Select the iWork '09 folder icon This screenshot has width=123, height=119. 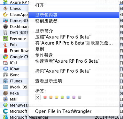point(5,87)
